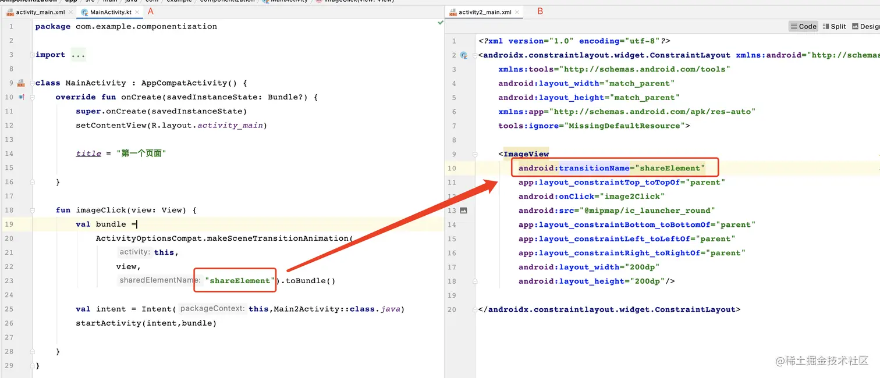Viewport: 880px width, 378px height.
Task: Click the folded '...' placeholder after import
Action: (x=78, y=55)
